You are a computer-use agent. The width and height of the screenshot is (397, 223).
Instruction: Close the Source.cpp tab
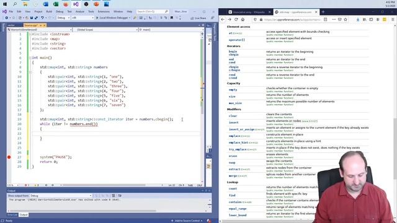[45, 25]
